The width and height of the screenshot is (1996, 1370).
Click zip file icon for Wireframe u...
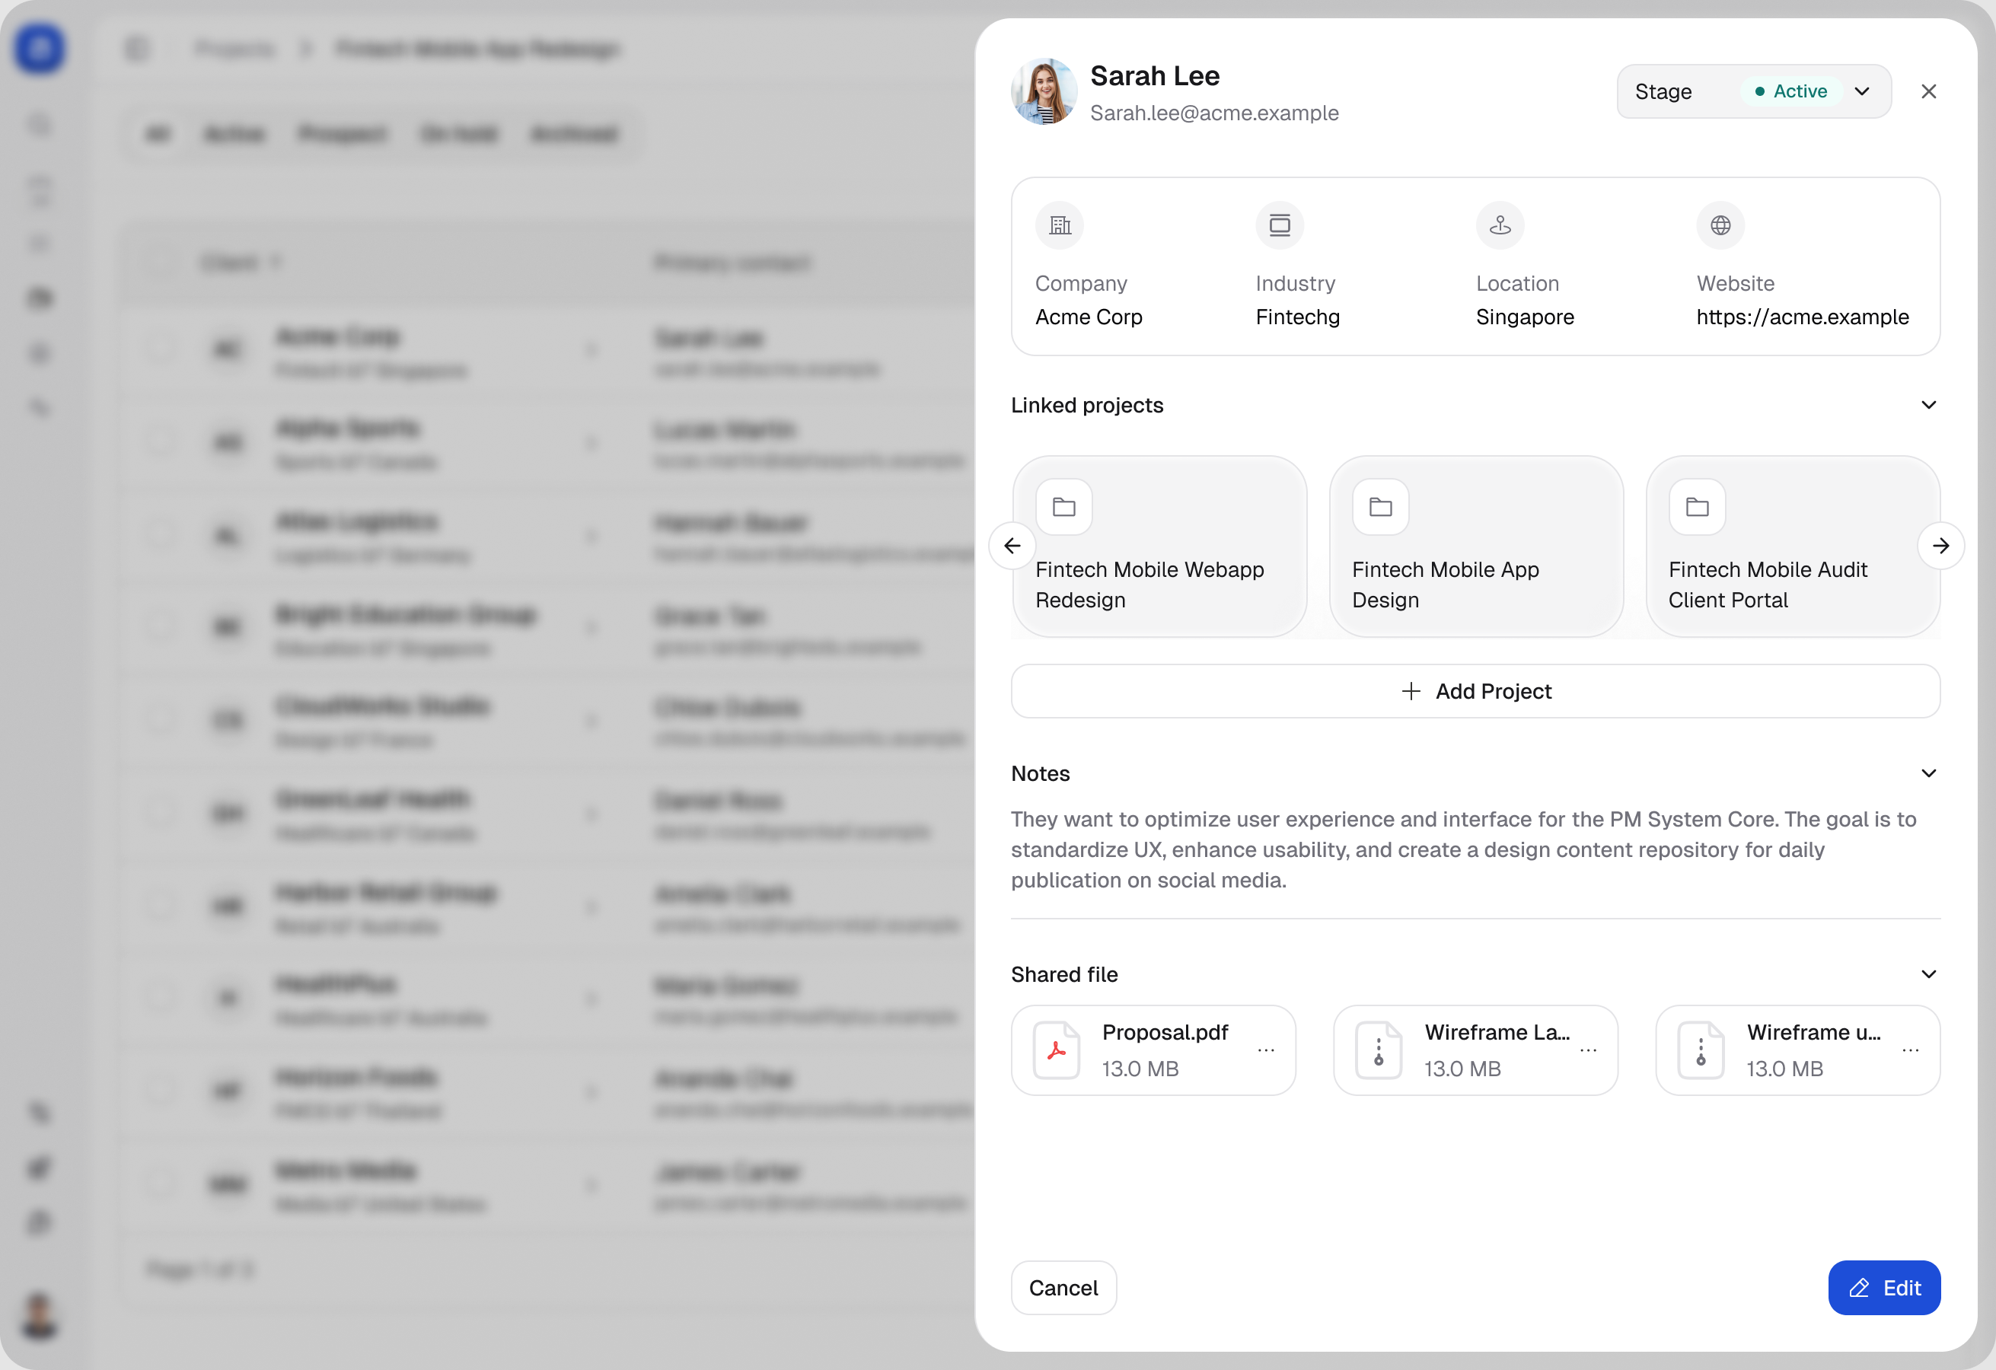coord(1701,1050)
